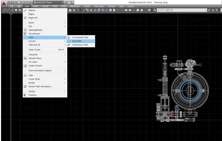
Task: Click layer 0 color swatch square
Action: coord(170,10)
